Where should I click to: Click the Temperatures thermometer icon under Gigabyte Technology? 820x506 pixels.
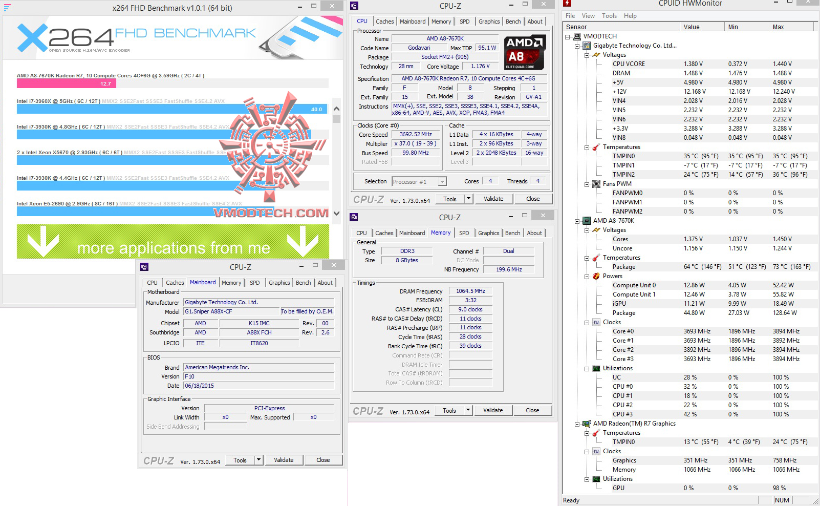pyautogui.click(x=596, y=147)
